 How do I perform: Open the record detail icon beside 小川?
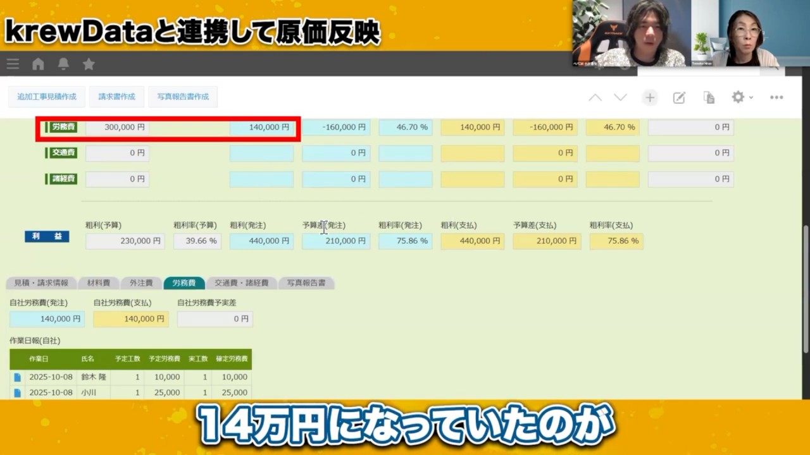point(16,392)
